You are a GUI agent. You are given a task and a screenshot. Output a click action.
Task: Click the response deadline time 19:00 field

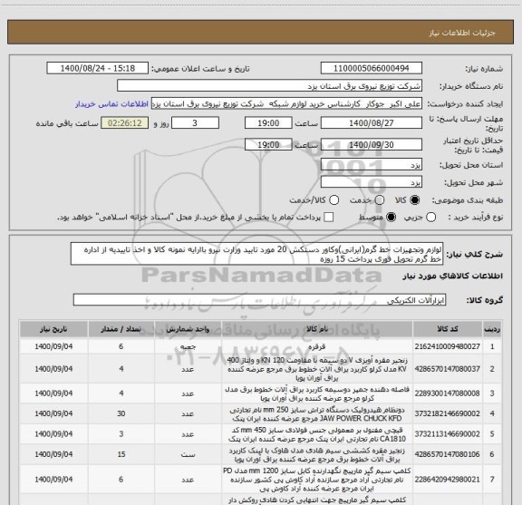tap(268, 123)
